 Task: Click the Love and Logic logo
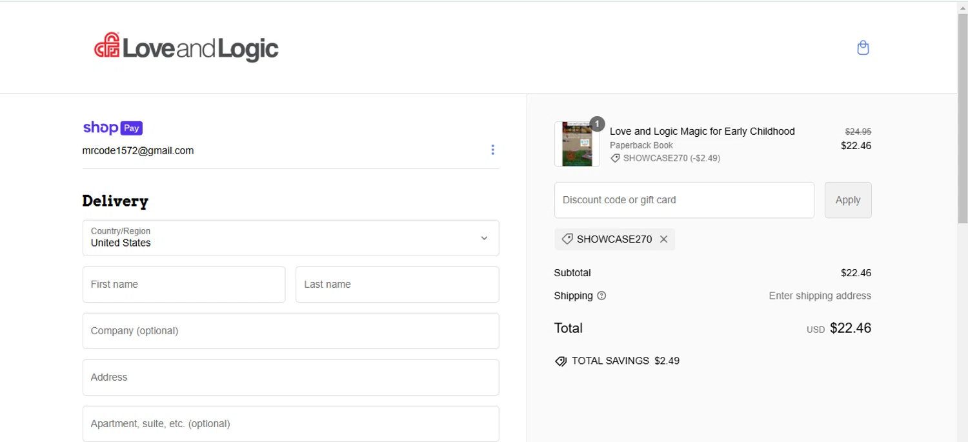pyautogui.click(x=187, y=48)
